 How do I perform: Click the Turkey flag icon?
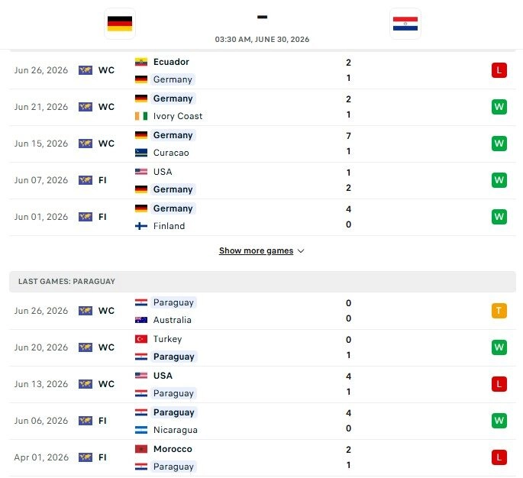pyautogui.click(x=141, y=339)
